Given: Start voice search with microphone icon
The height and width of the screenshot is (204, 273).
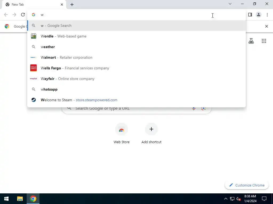Looking at the screenshot, I should coord(194,109).
